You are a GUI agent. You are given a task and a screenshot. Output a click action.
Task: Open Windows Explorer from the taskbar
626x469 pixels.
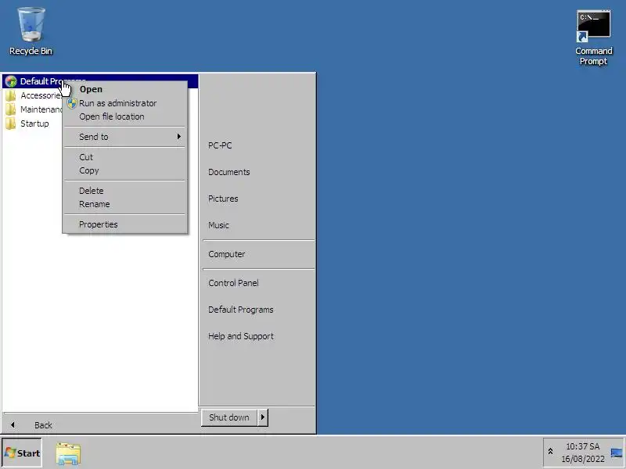pos(68,453)
